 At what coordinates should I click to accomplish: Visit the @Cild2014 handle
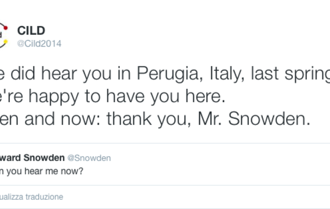[x=39, y=44]
